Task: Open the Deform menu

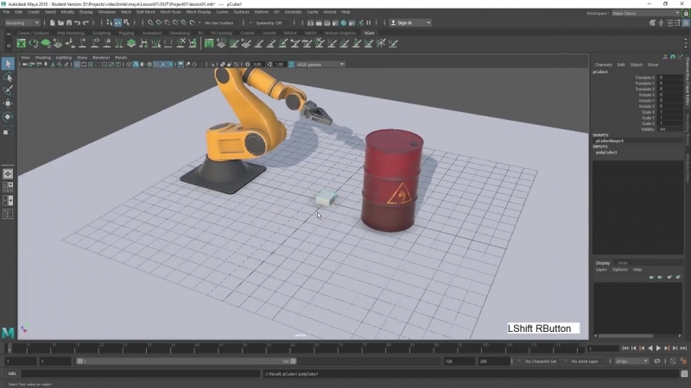Action: click(x=262, y=12)
